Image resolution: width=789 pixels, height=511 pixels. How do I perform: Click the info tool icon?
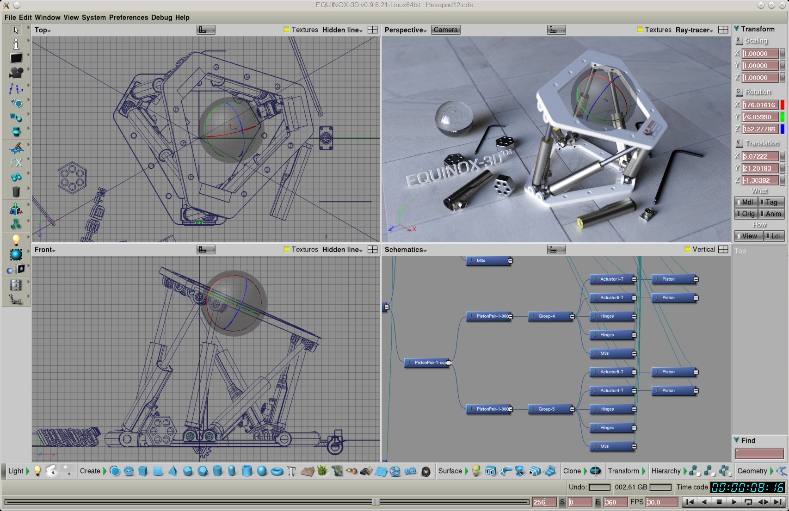[16, 44]
